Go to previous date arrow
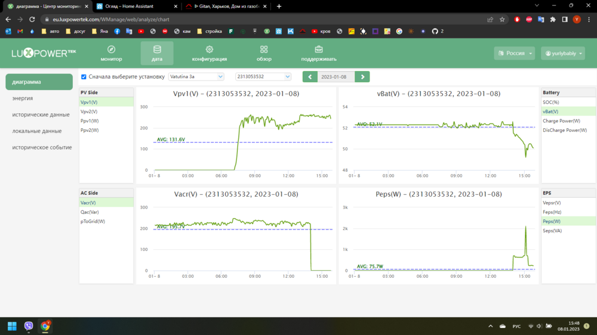 (310, 77)
